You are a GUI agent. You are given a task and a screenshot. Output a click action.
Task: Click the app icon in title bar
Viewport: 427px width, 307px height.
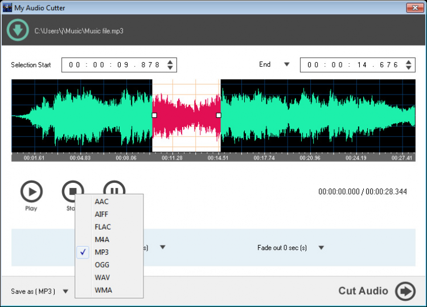click(x=7, y=7)
